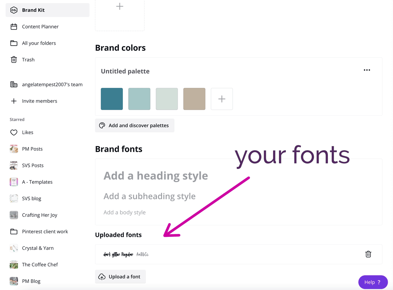Click Add a subheading style
Viewport: 393px width, 290px height.
[x=149, y=196]
